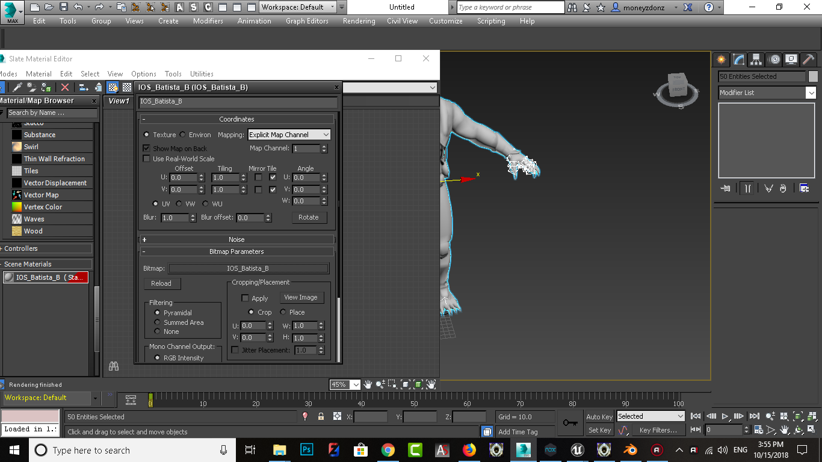Enable the cropping Apply checkbox
This screenshot has height=462, width=822.
coord(245,298)
